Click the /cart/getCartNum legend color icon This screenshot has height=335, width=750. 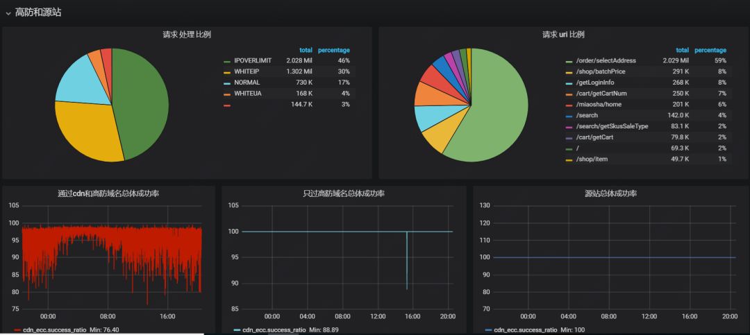pos(569,94)
